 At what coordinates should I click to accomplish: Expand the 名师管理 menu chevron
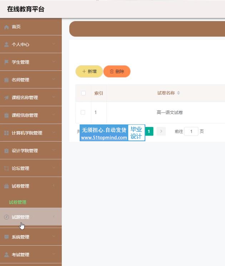tap(54, 79)
